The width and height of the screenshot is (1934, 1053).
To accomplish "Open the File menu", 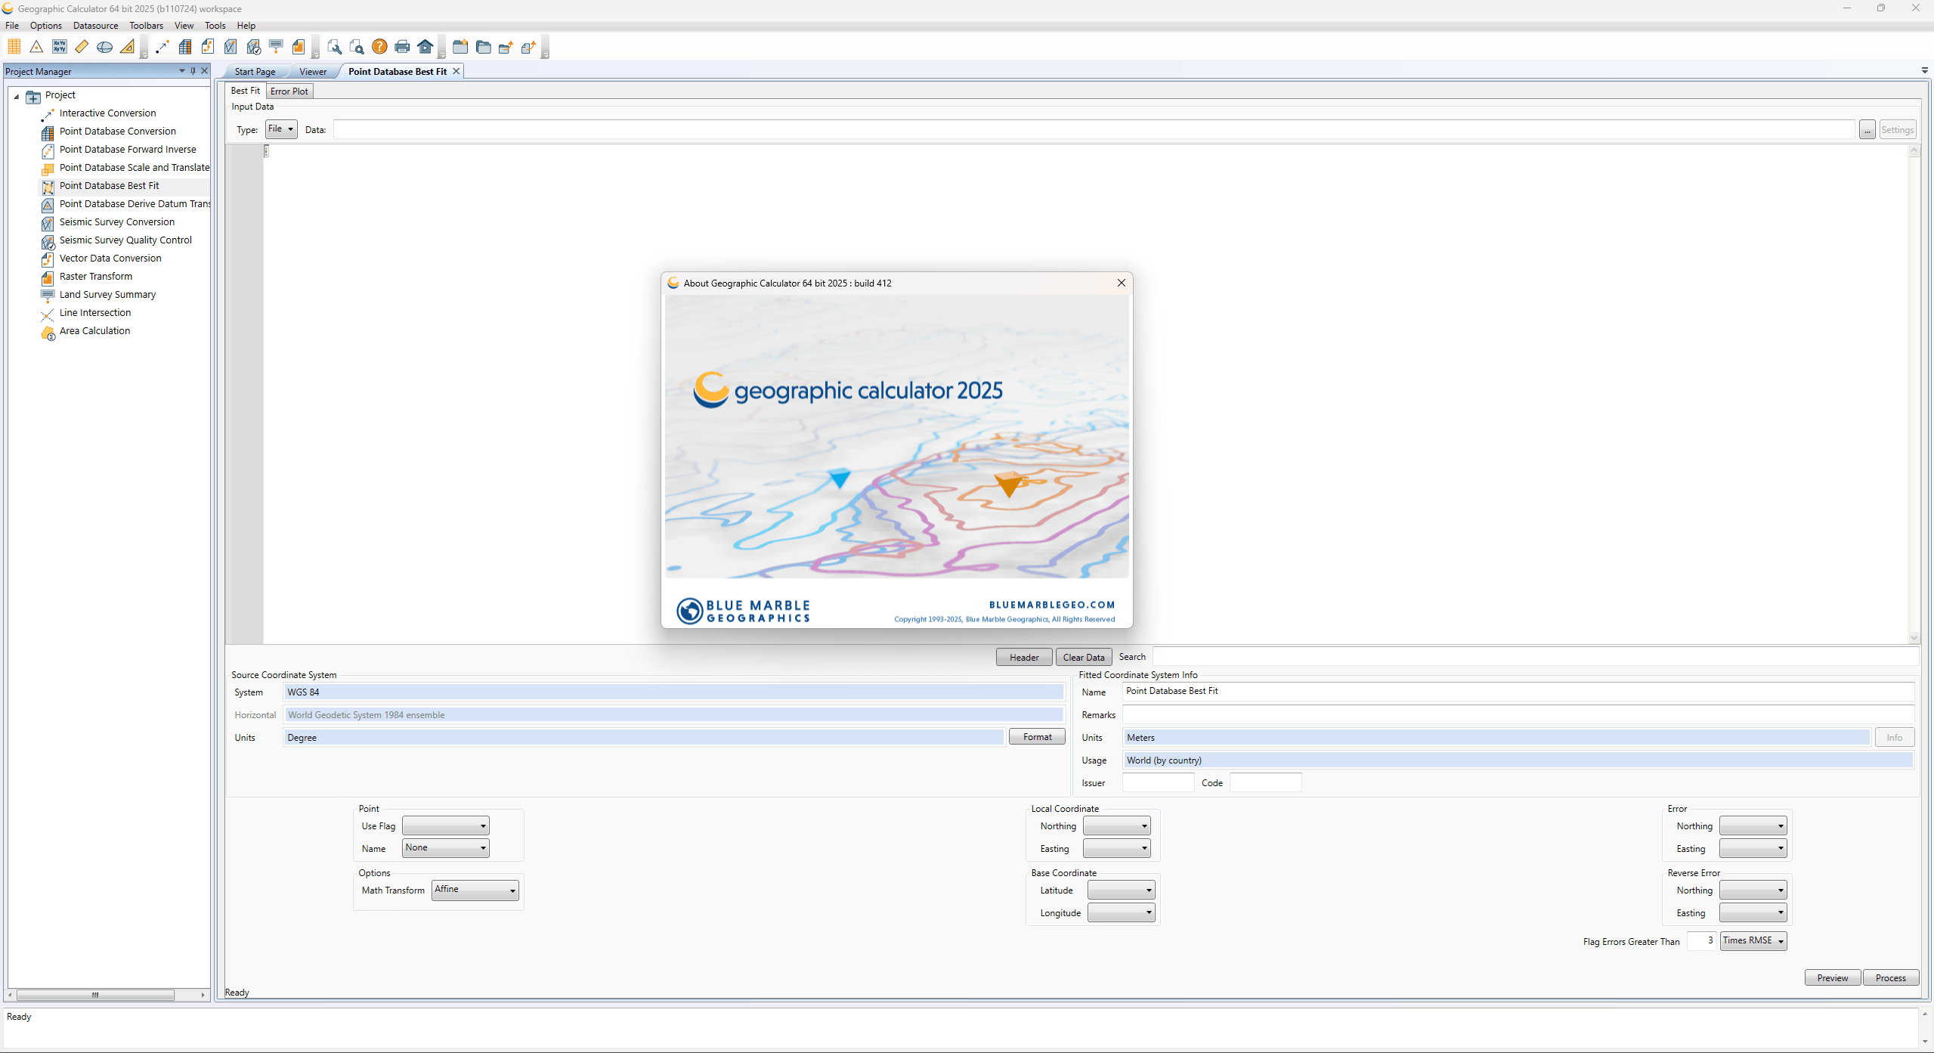I will click(12, 26).
